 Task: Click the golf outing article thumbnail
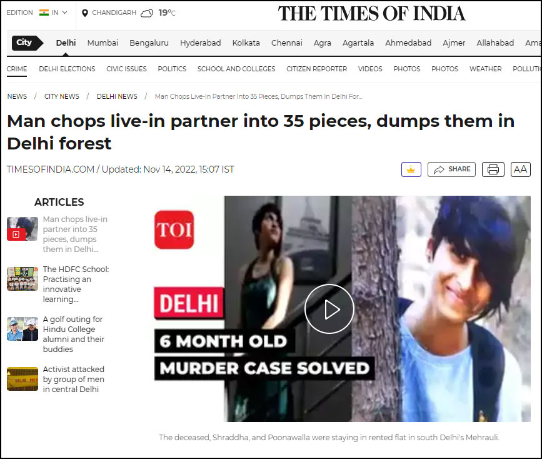click(x=23, y=329)
